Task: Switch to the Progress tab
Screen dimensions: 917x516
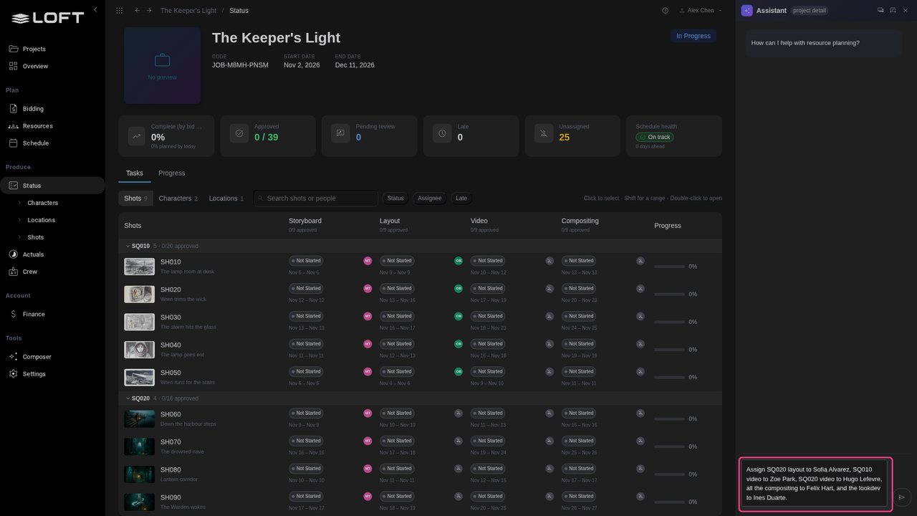Action: pos(172,173)
